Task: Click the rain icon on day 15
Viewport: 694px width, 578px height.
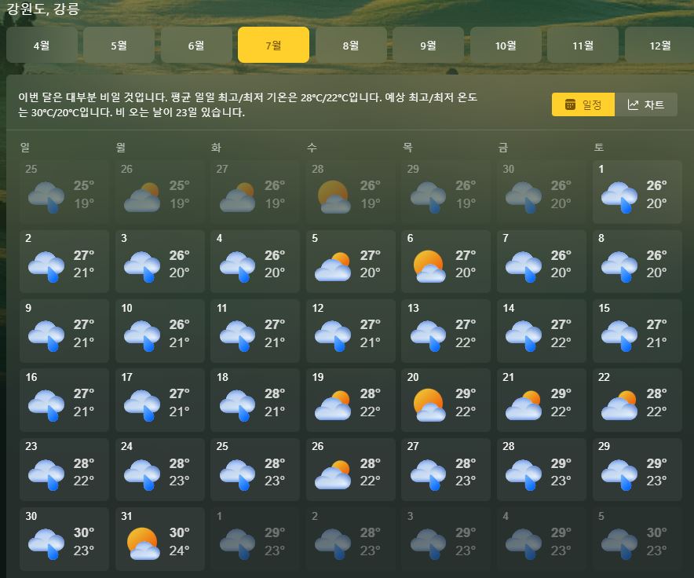Action: [619, 336]
